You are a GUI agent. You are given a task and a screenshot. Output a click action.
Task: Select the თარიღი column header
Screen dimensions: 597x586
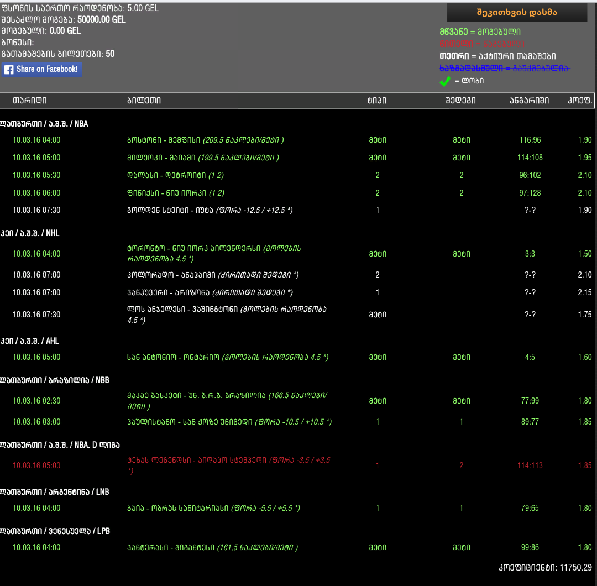pos(30,101)
